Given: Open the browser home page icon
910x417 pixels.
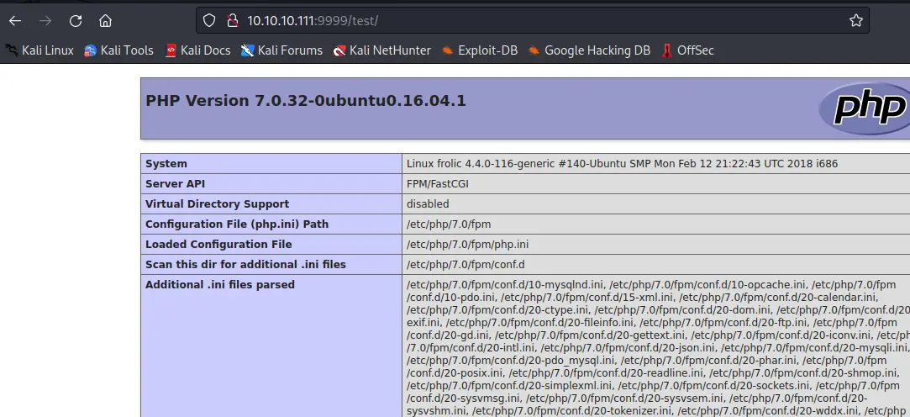Looking at the screenshot, I should 105,21.
